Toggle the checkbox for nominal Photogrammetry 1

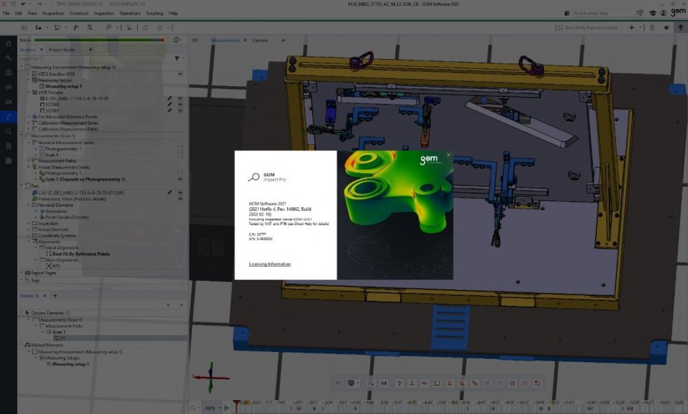[x=180, y=149]
